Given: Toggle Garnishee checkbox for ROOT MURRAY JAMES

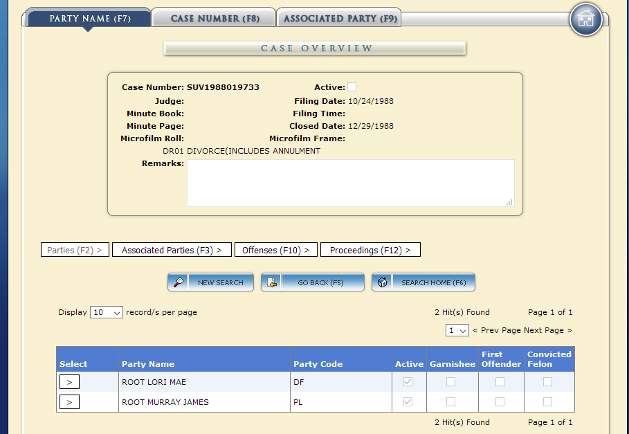Looking at the screenshot, I should [x=451, y=402].
